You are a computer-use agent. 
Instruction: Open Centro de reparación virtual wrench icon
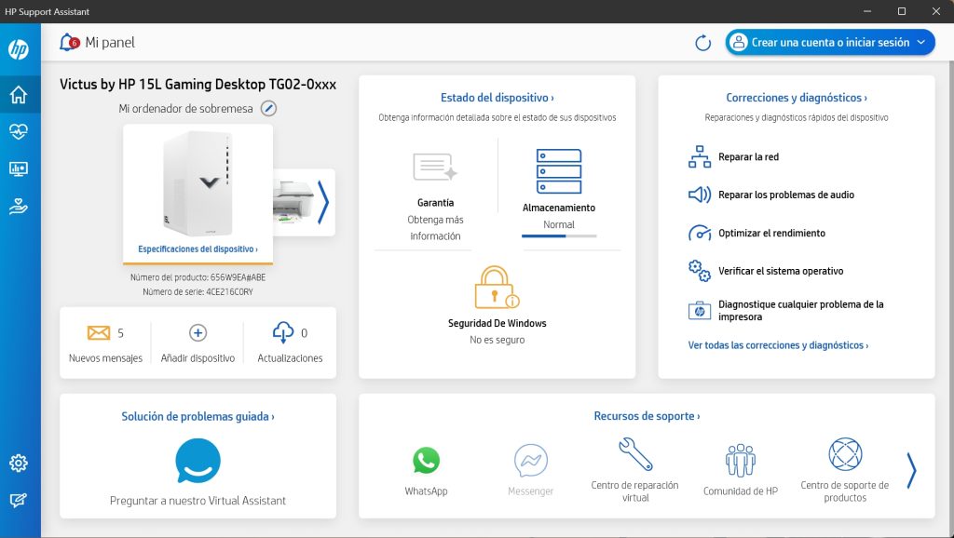[x=635, y=454]
